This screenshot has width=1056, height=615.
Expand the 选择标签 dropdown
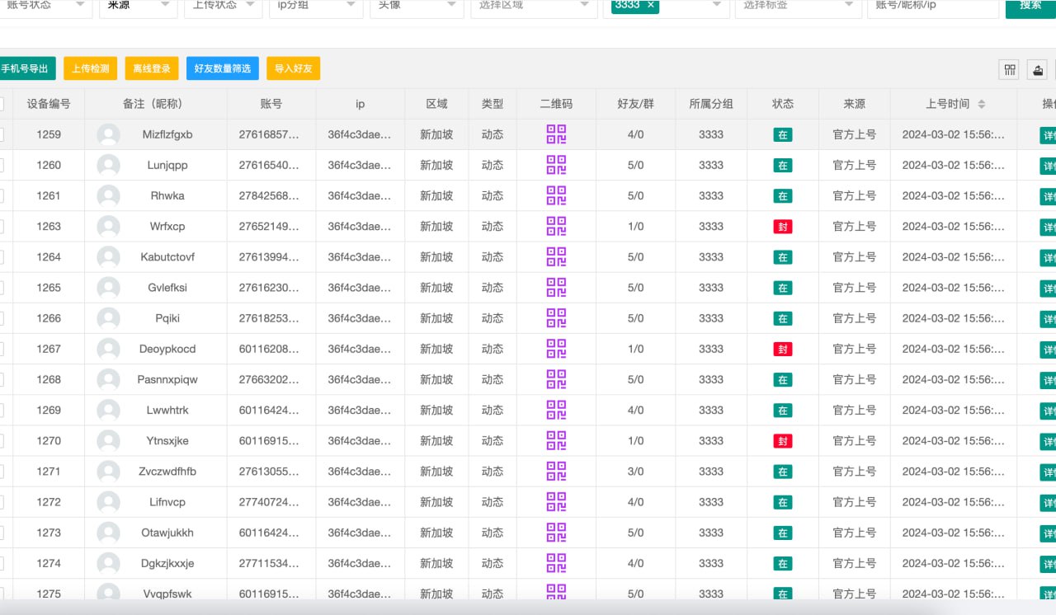pyautogui.click(x=798, y=7)
